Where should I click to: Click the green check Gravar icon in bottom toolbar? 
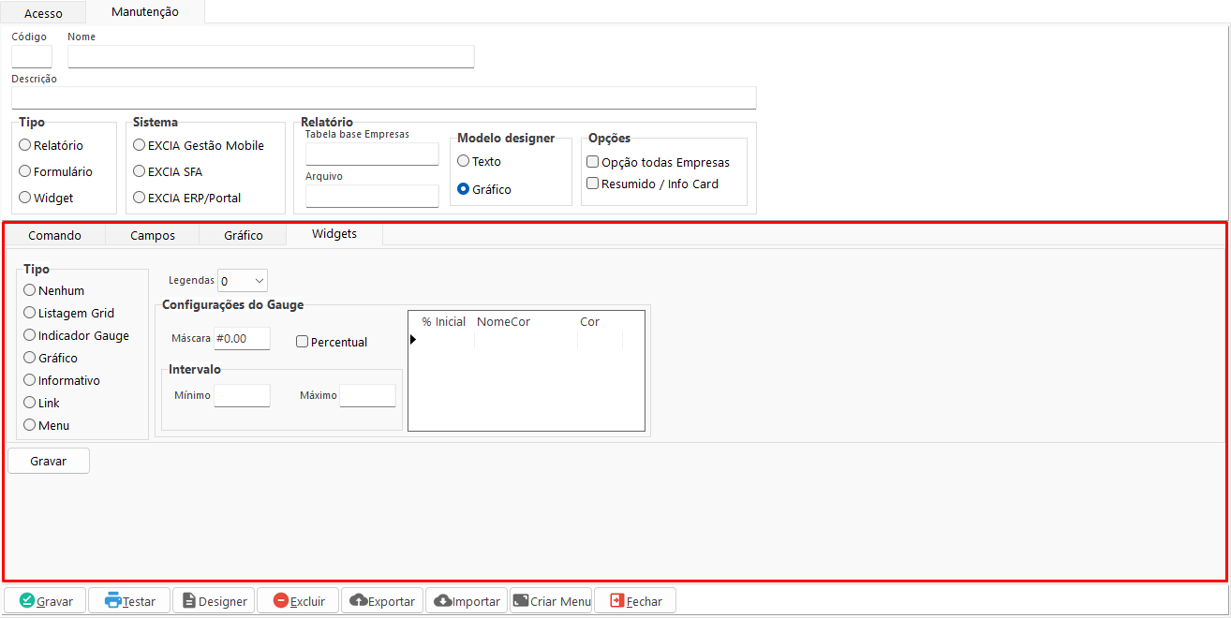(x=27, y=601)
